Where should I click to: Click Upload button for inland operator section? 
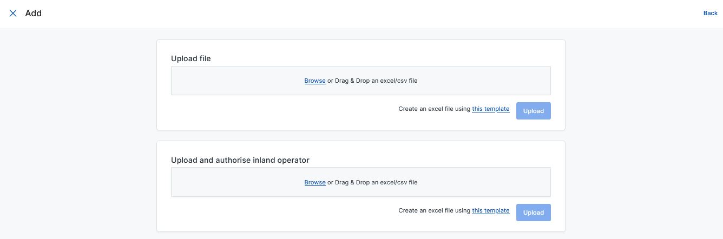click(533, 213)
